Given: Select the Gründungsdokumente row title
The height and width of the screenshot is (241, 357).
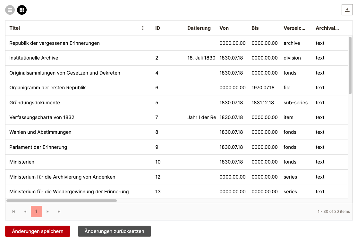Looking at the screenshot, I should (x=35, y=103).
